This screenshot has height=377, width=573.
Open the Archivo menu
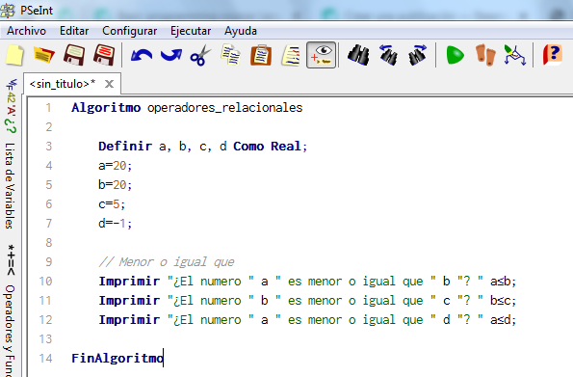(x=26, y=31)
